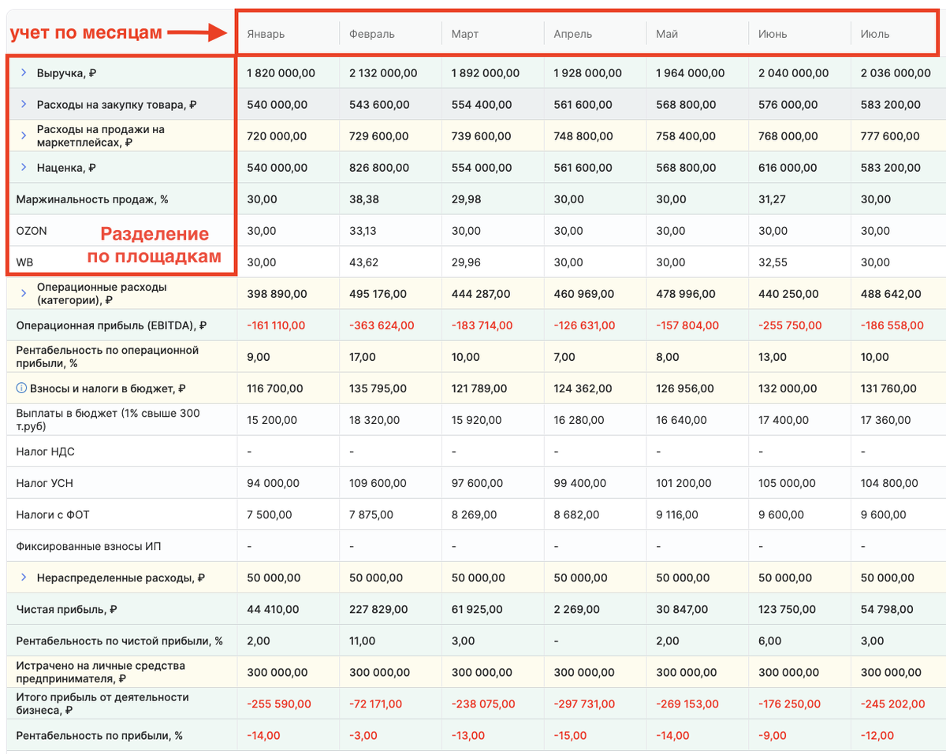The height and width of the screenshot is (754, 946).
Task: Select the Январь column header
Action: click(x=266, y=34)
